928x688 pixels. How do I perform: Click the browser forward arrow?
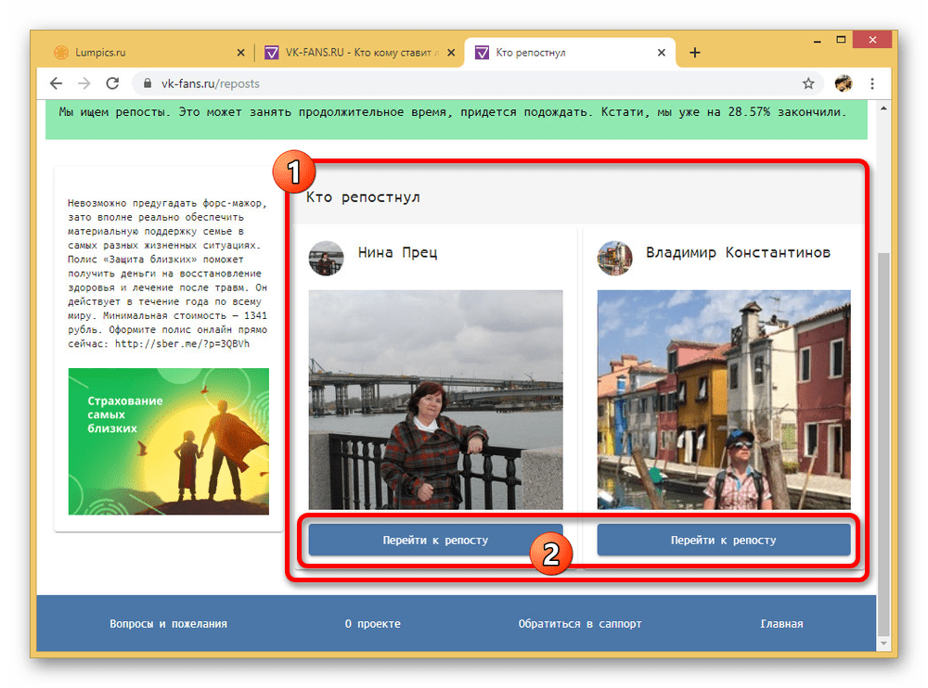84,83
